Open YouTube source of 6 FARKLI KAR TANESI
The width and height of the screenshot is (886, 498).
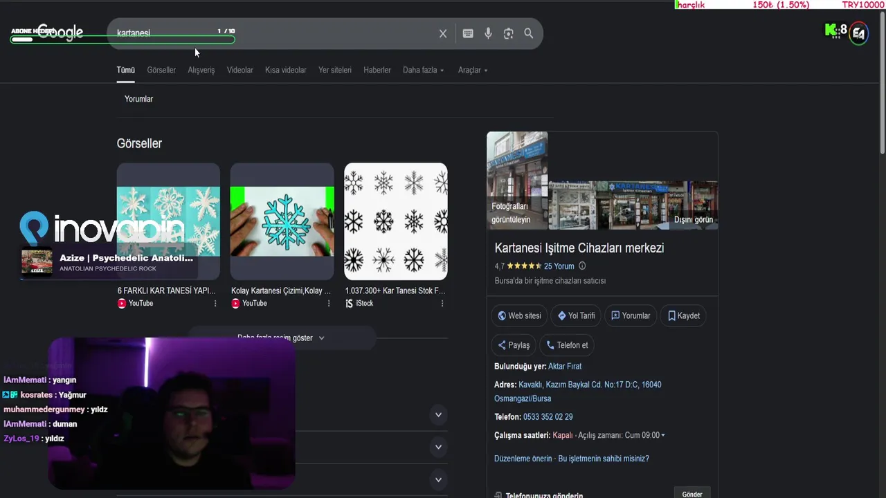click(x=136, y=303)
